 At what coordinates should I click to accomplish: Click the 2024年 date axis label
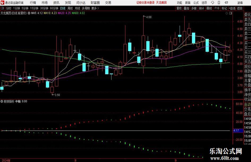[6, 160]
